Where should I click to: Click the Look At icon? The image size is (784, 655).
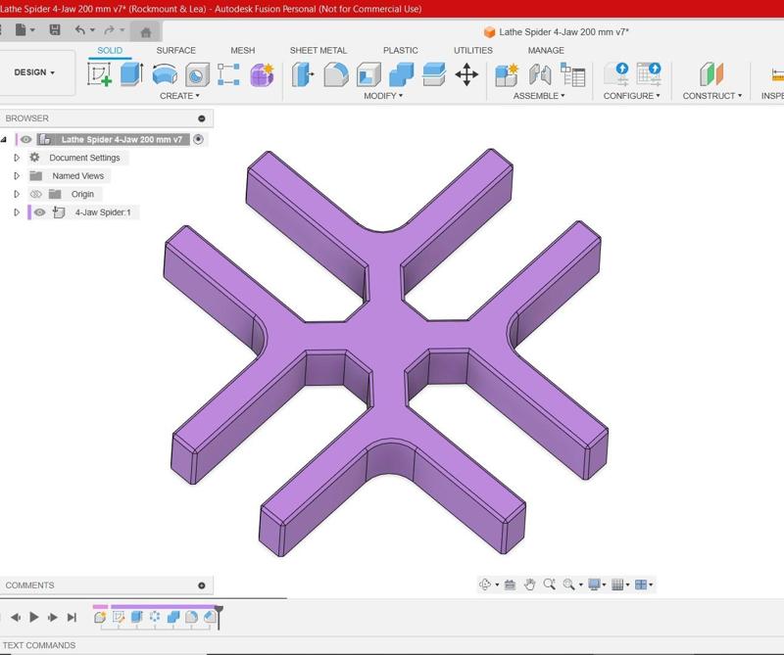pyautogui.click(x=510, y=585)
